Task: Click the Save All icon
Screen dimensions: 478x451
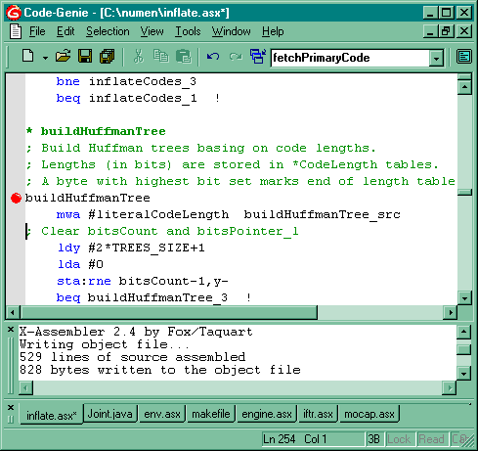Action: coord(108,56)
